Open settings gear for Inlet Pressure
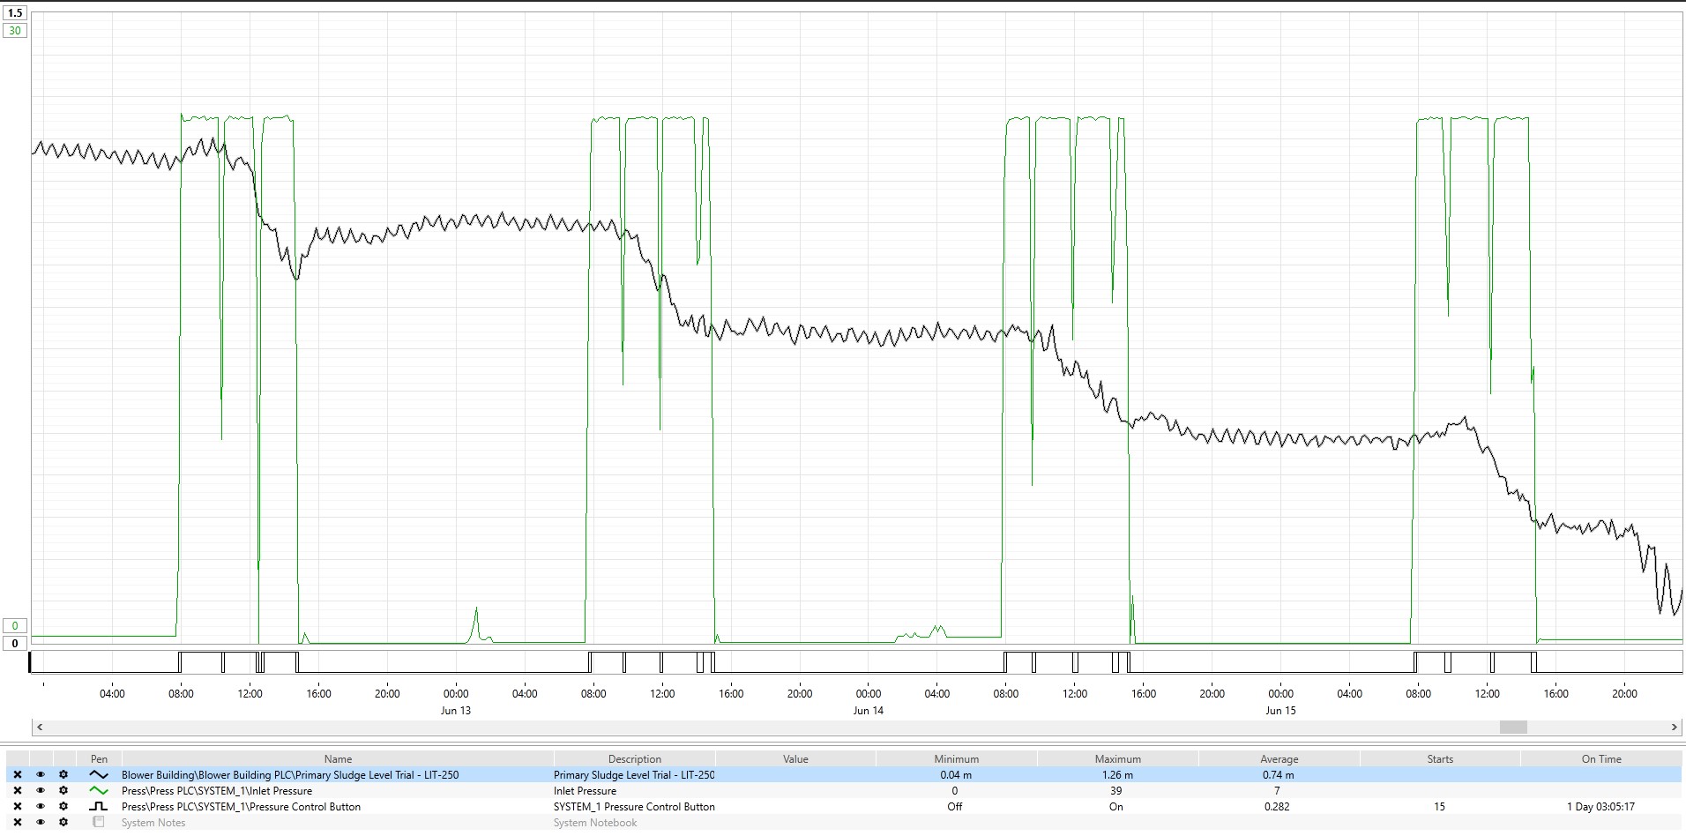1686x836 pixels. tap(63, 791)
